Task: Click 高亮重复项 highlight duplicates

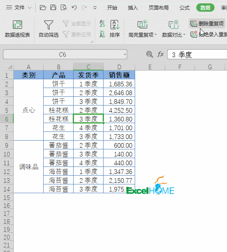Action: click(143, 29)
